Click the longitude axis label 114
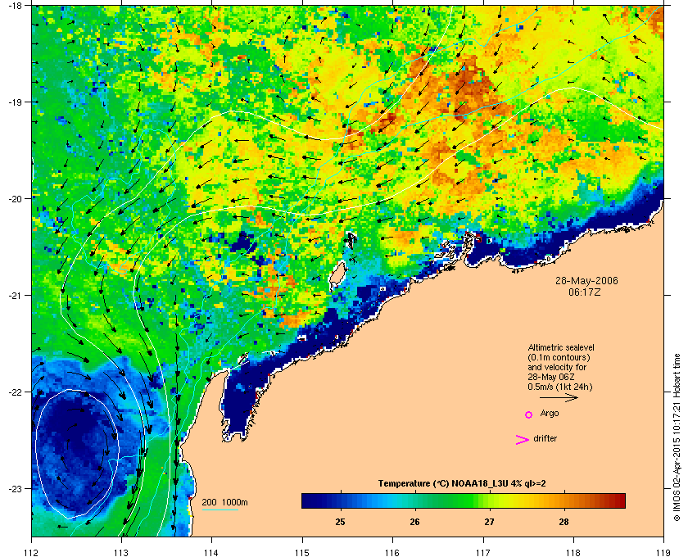 (212, 553)
